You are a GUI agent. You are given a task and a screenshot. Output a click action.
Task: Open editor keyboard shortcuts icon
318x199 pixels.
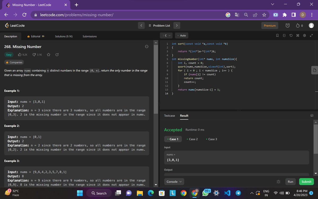coord(298,36)
